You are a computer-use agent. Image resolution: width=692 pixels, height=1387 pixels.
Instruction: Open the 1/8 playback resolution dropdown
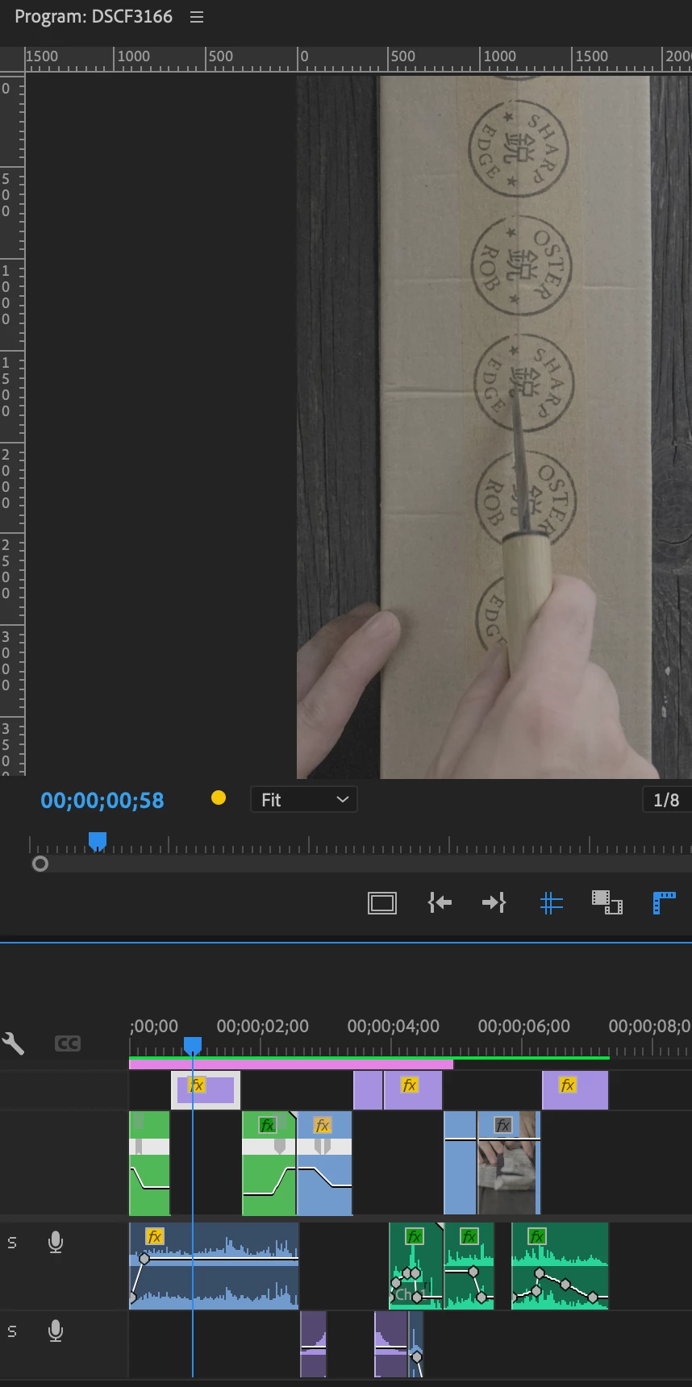click(667, 800)
